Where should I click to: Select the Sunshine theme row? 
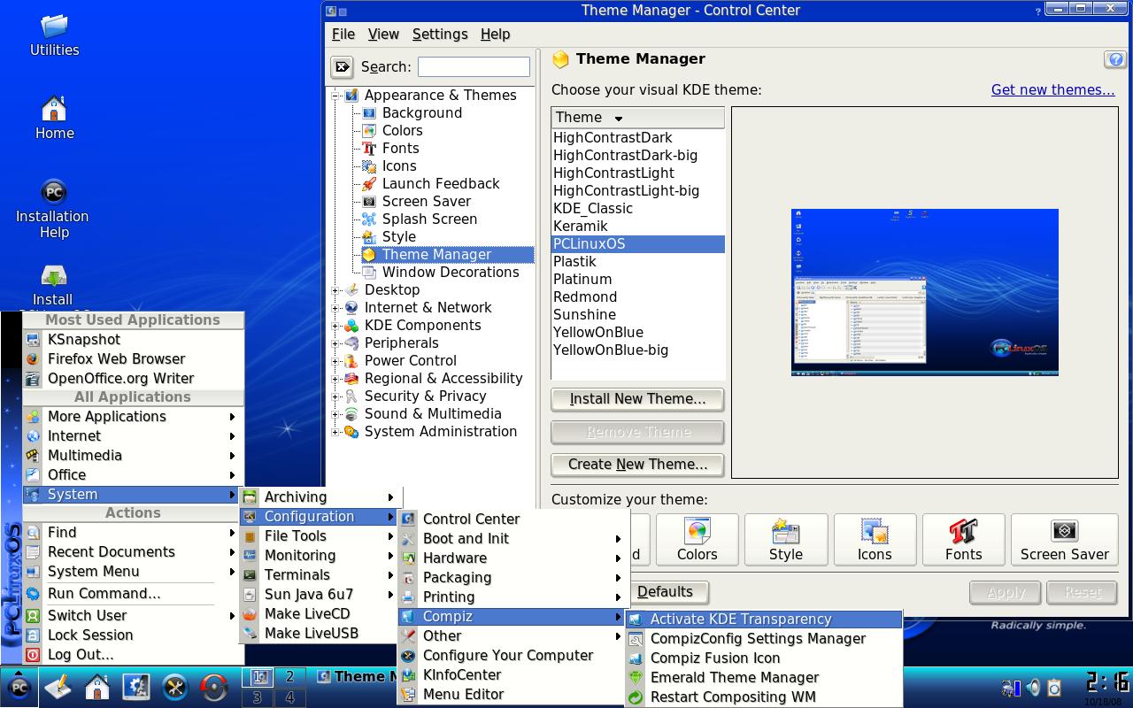pos(637,315)
